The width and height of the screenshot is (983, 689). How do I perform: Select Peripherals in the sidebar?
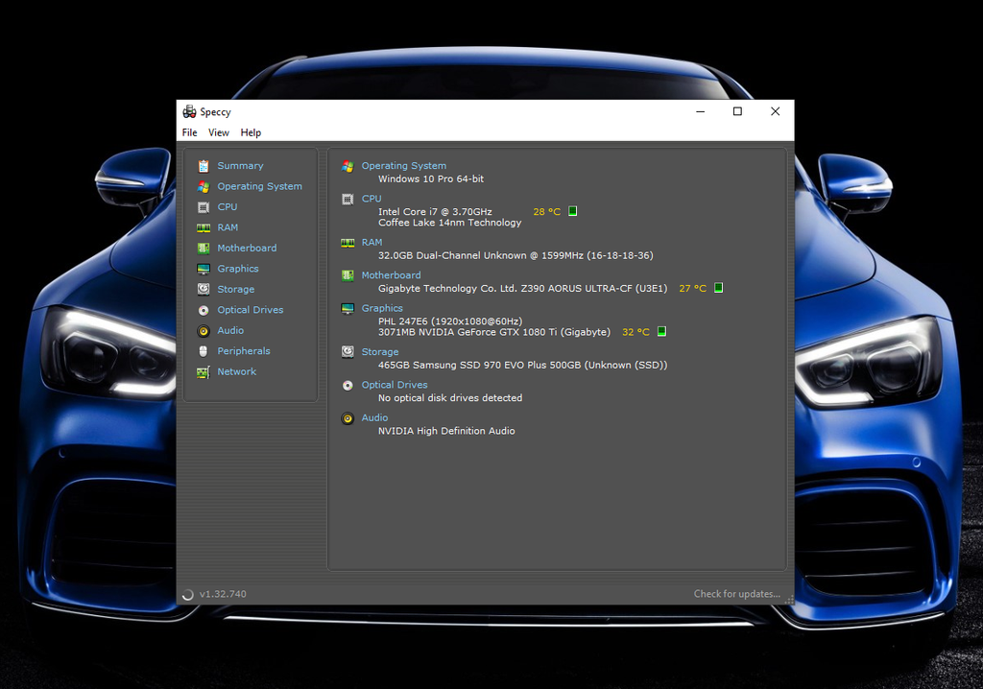point(243,351)
